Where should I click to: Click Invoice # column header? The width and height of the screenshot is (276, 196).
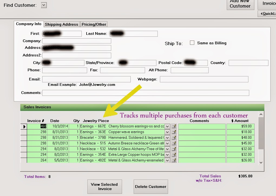(36, 121)
